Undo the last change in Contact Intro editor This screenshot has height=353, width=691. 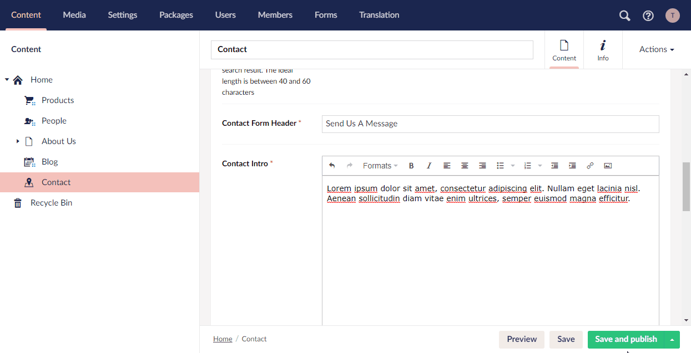(x=332, y=165)
